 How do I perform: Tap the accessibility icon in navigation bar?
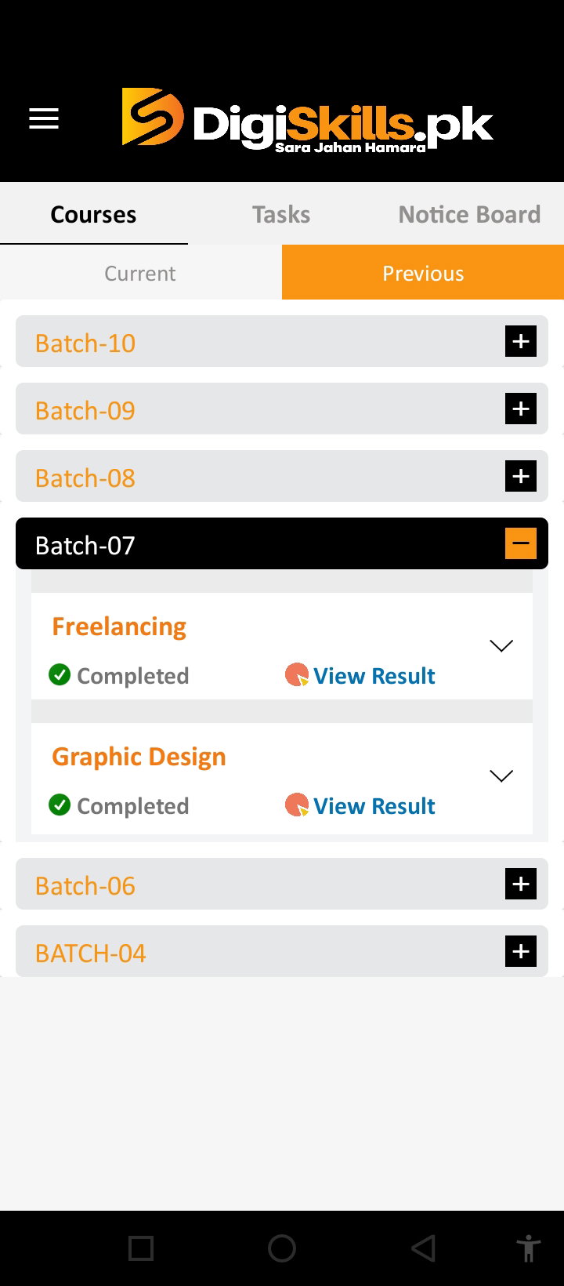pyautogui.click(x=529, y=1248)
